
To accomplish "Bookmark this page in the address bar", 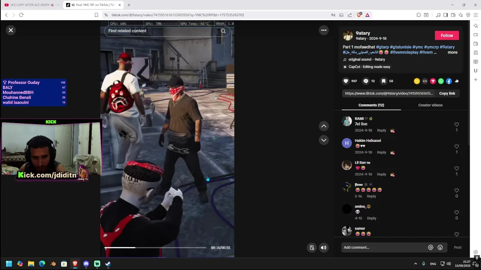I will click(x=96, y=15).
